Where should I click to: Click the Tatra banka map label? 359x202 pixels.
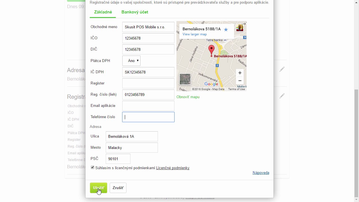pyautogui.click(x=214, y=40)
